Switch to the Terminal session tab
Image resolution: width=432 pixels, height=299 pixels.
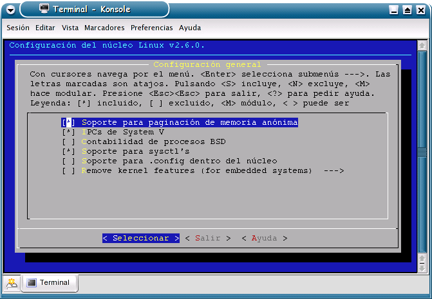point(50,282)
